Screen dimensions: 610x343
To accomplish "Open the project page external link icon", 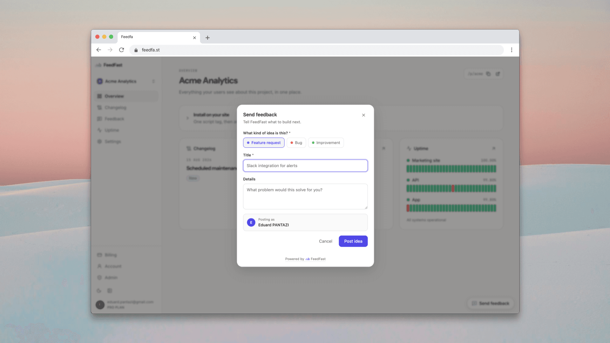I will (498, 74).
